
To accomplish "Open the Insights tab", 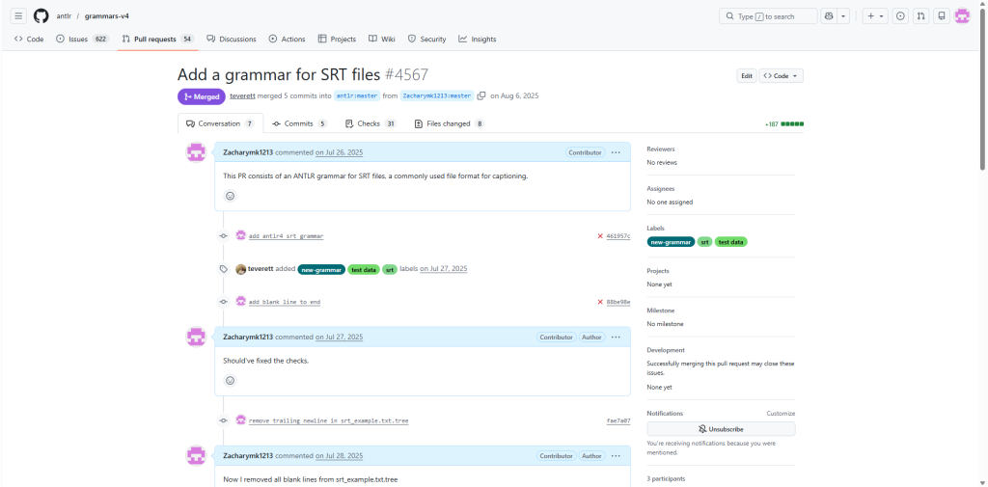I will point(477,40).
